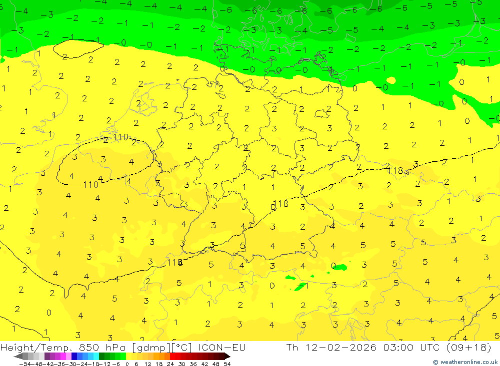Click the 36 label under the color scale
Image resolution: width=500 pixels, height=366 pixels.
(x=193, y=364)
